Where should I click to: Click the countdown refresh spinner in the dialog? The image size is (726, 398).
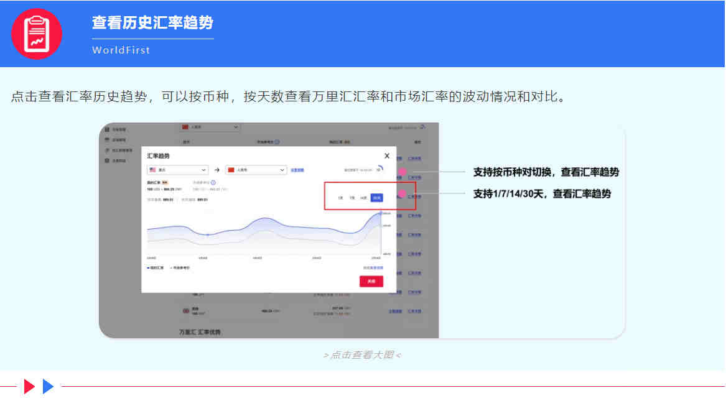pyautogui.click(x=379, y=169)
